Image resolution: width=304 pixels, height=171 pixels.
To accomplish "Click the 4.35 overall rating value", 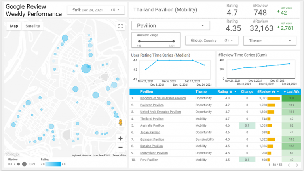I will pos(233,28).
